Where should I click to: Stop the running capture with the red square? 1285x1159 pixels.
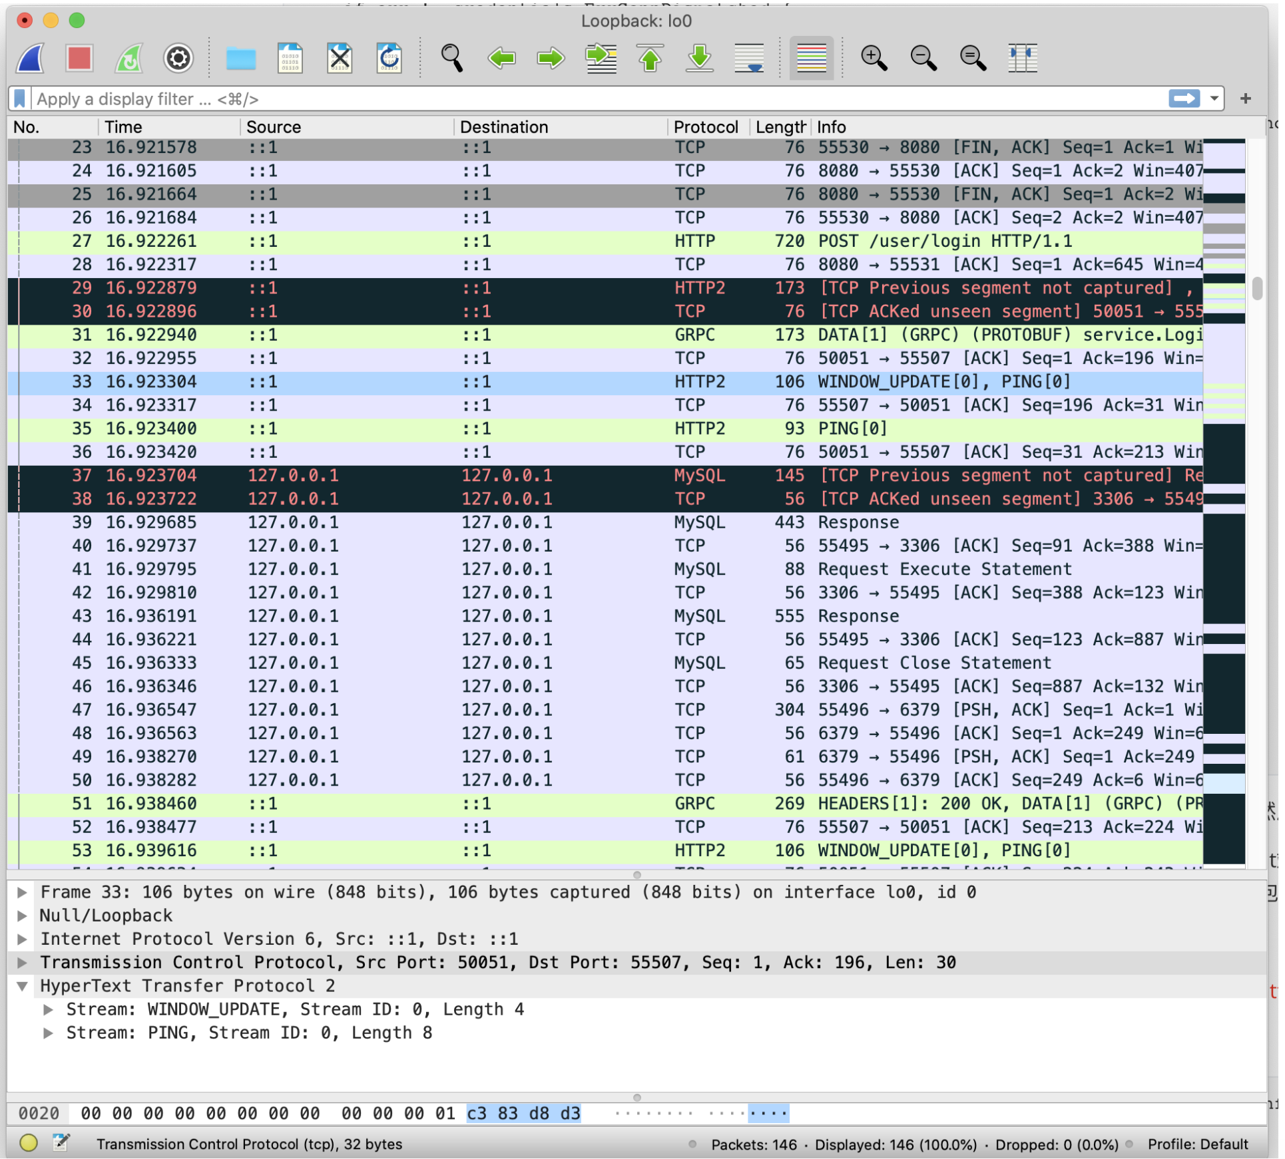(x=79, y=59)
